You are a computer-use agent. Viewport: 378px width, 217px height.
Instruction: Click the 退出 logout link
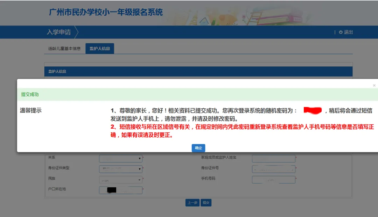(348, 32)
